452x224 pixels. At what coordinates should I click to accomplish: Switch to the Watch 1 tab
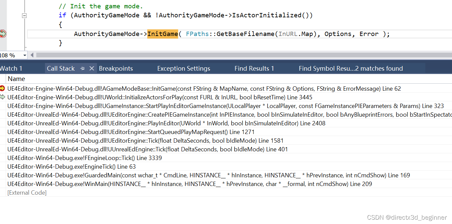point(11,68)
